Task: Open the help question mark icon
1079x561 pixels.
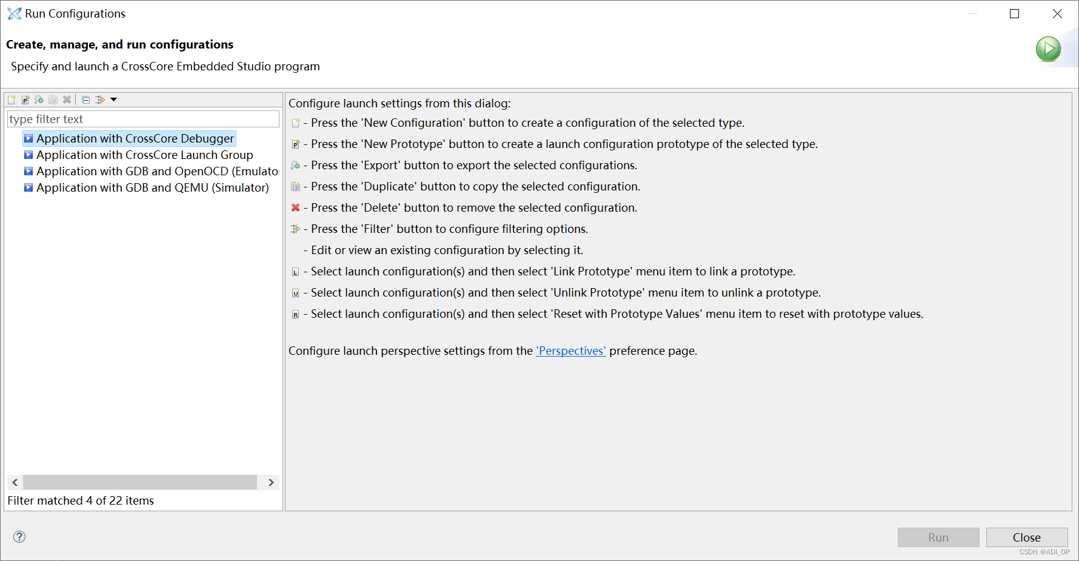Action: 19,537
